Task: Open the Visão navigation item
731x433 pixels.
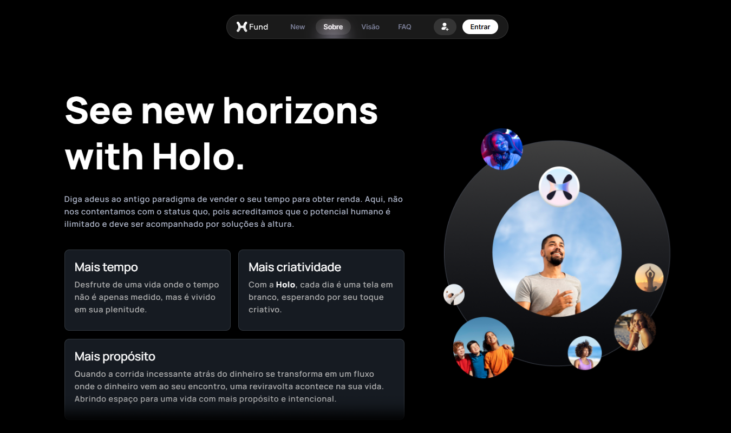Action: [x=370, y=27]
